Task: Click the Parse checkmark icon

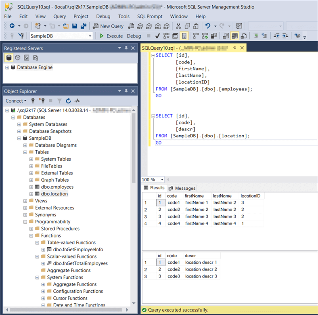Action: (x=157, y=36)
